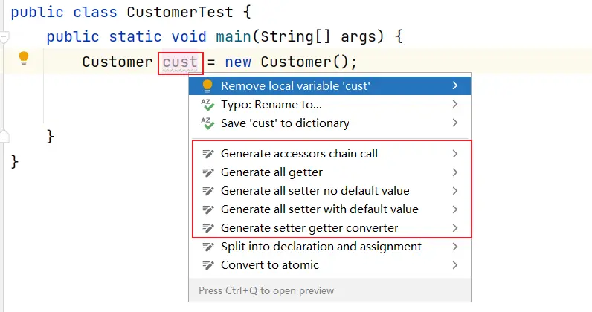Click spell-check icon next to Typo: Rename to
592x312 pixels.
(207, 105)
